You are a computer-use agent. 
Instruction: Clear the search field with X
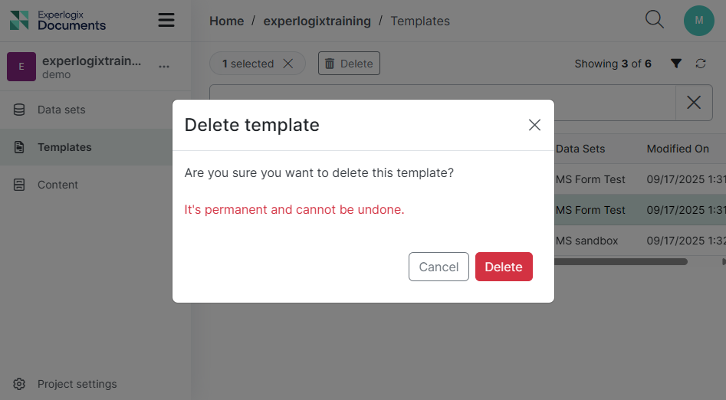[694, 103]
